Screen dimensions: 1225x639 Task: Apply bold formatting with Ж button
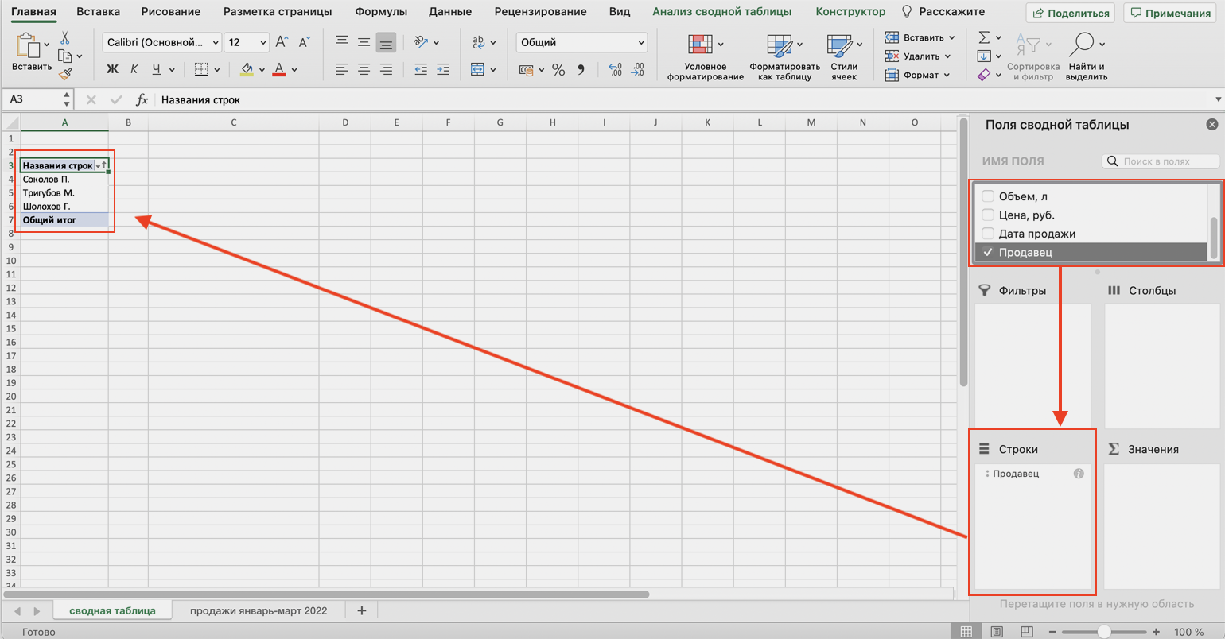point(112,70)
